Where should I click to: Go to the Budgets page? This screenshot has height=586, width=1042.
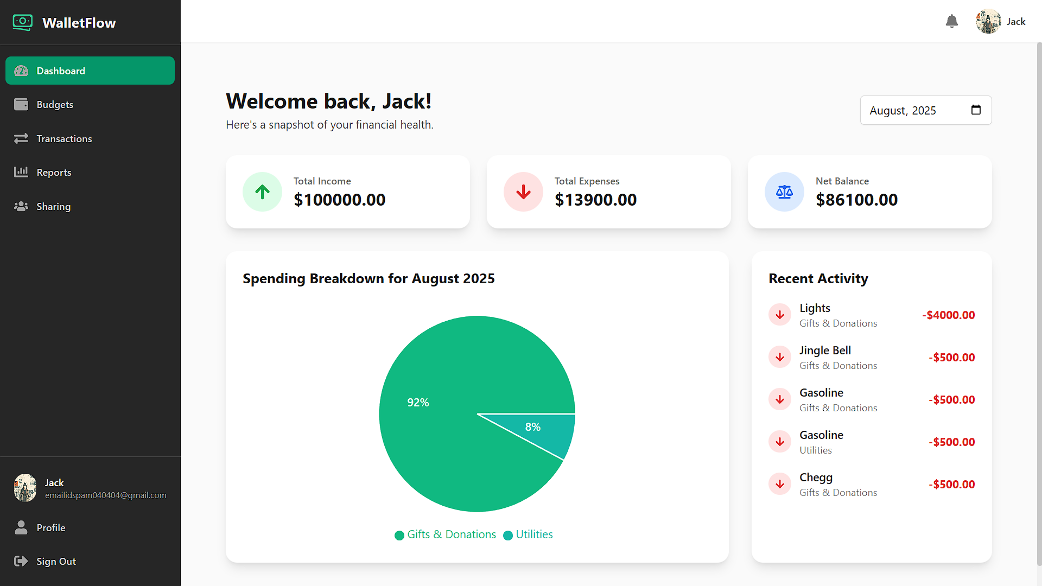[90, 104]
